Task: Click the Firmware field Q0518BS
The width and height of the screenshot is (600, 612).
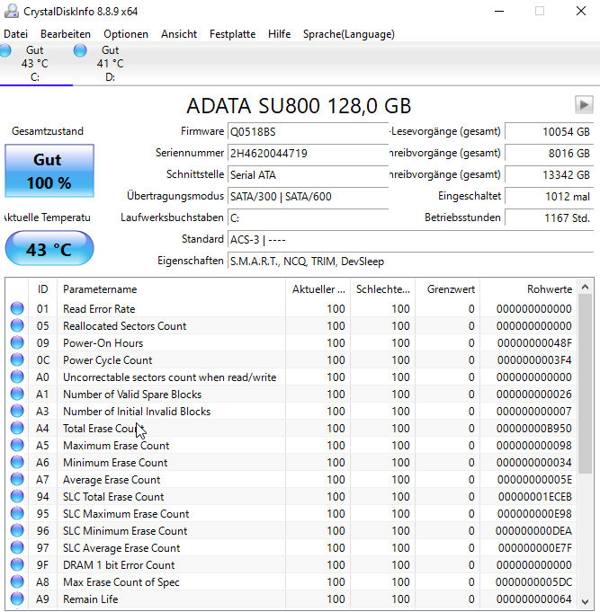Action: 308,132
